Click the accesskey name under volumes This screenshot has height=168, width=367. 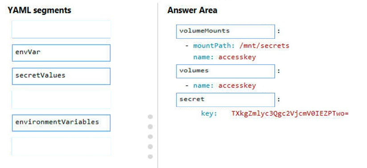point(237,86)
